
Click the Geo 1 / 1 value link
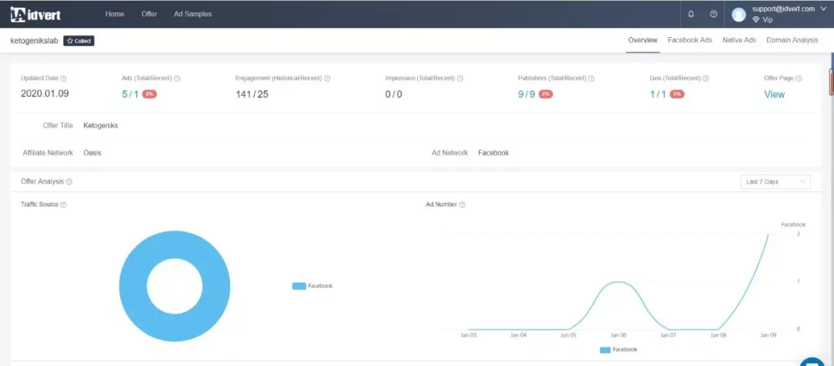pyautogui.click(x=657, y=94)
